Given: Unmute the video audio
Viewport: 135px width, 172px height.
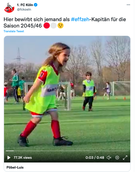Looking at the screenshot, I should (109, 158).
